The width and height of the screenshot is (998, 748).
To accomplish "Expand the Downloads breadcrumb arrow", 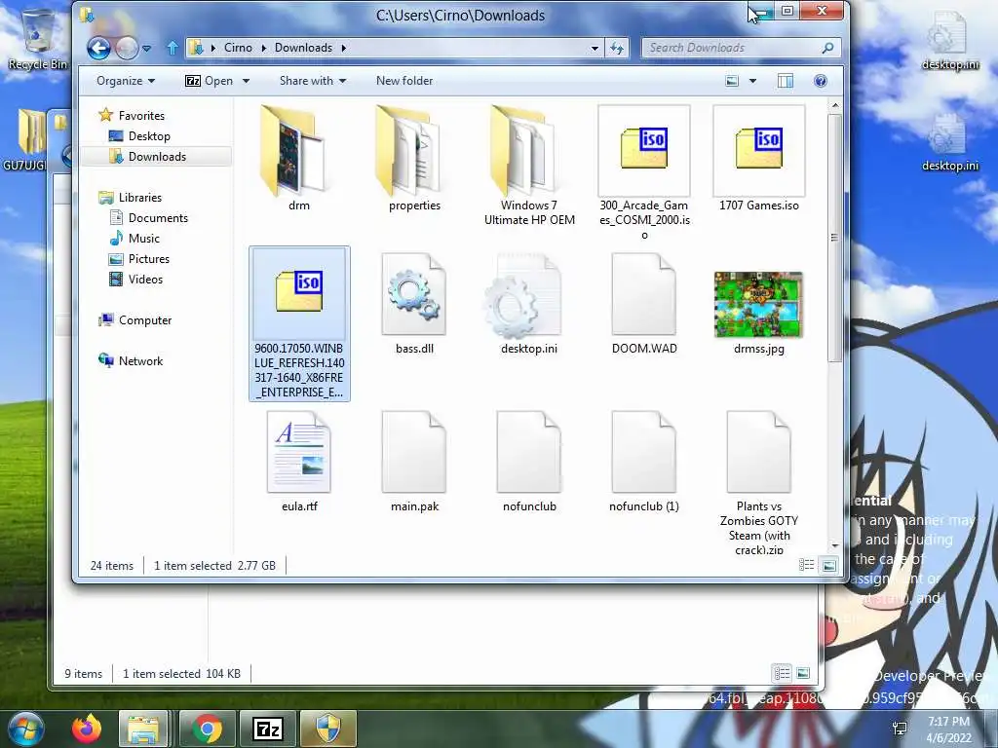I will (344, 48).
